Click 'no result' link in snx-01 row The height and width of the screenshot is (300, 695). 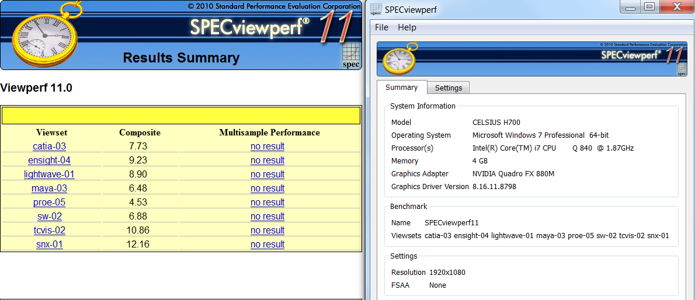[267, 245]
